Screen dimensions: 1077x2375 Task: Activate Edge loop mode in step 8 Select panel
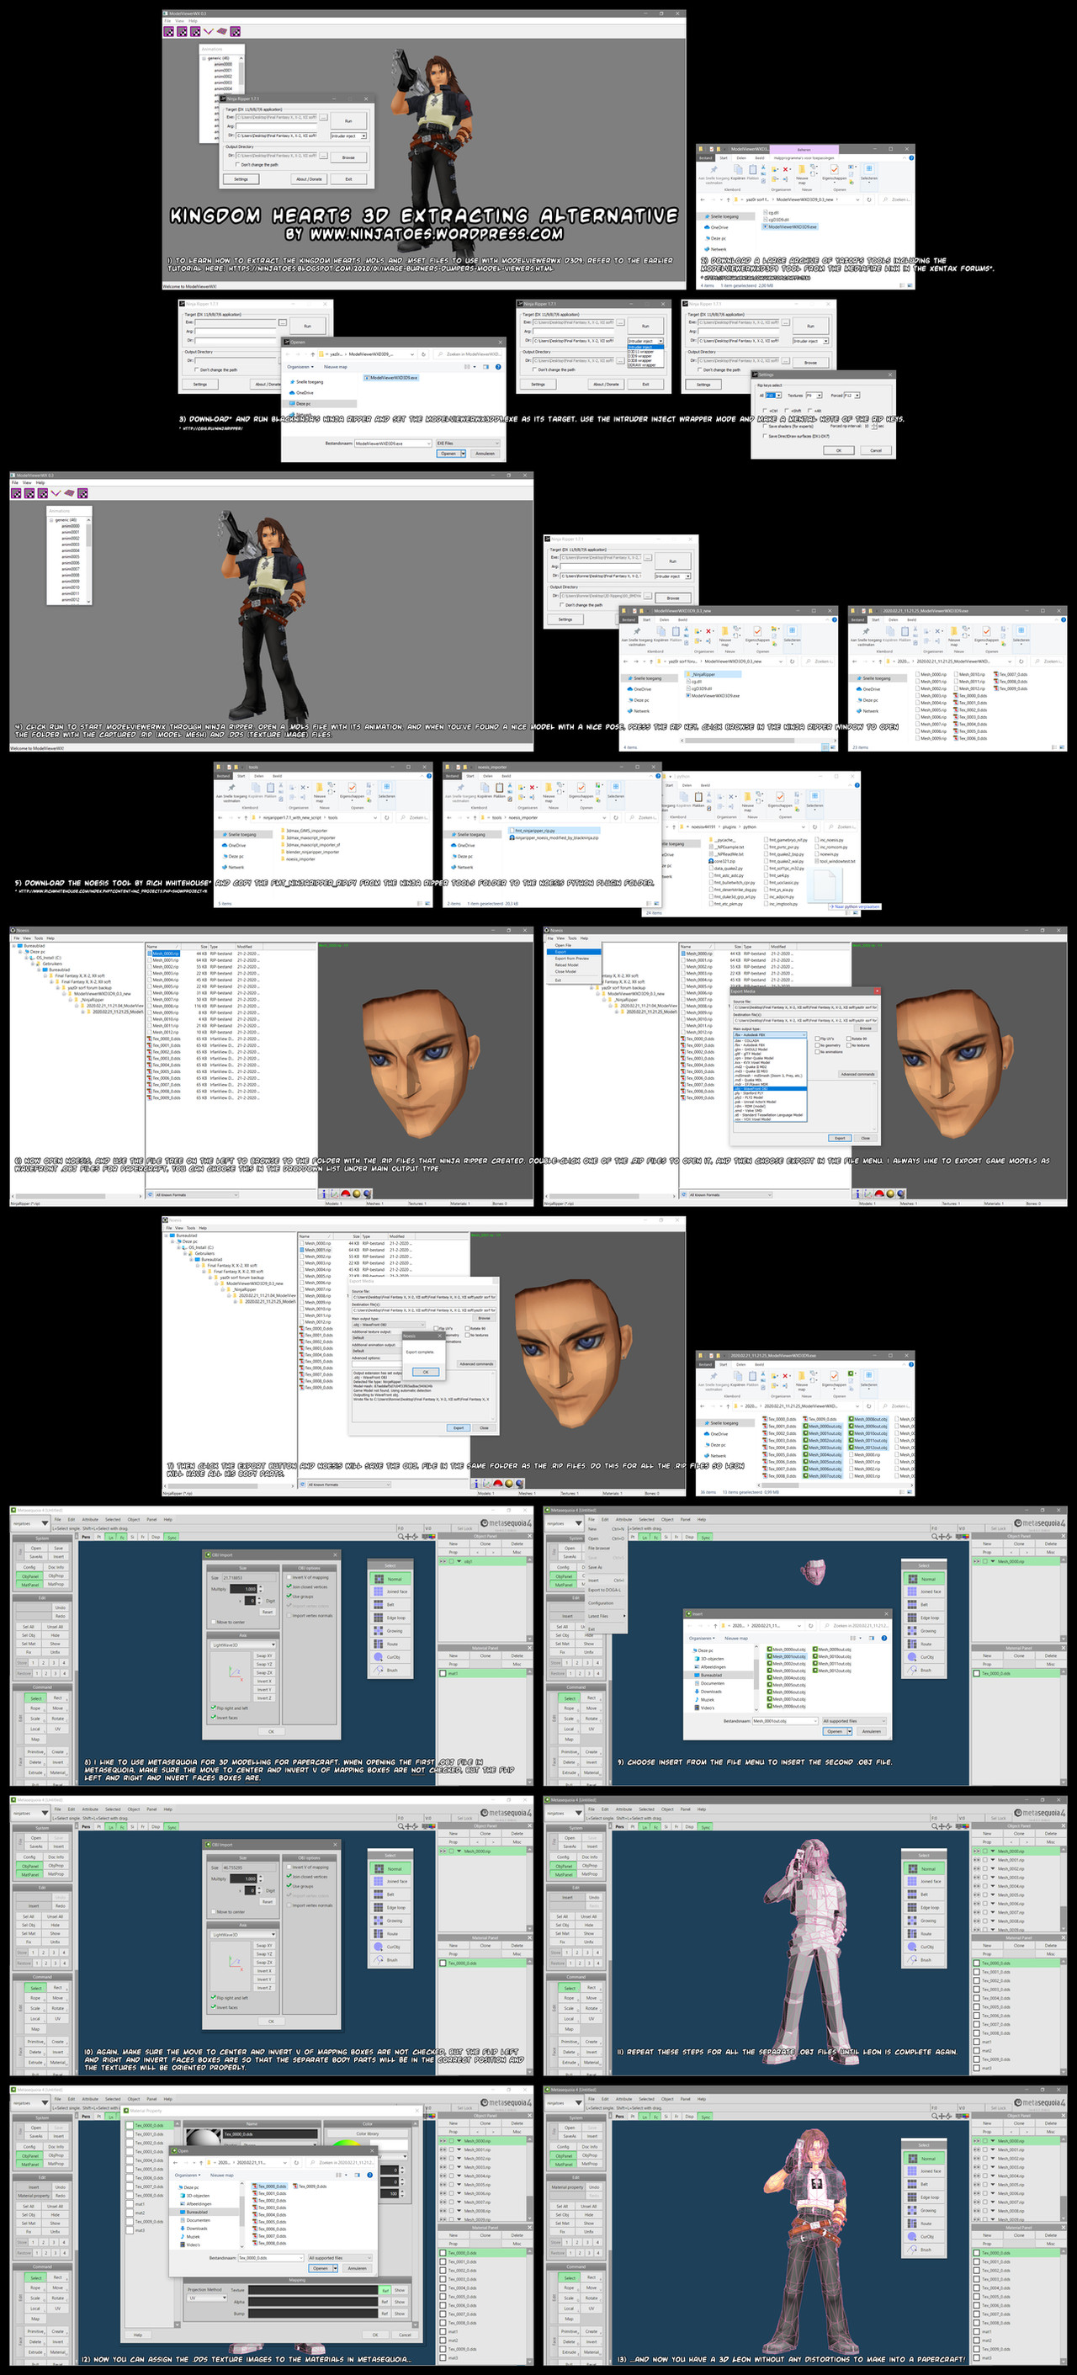pyautogui.click(x=390, y=1618)
